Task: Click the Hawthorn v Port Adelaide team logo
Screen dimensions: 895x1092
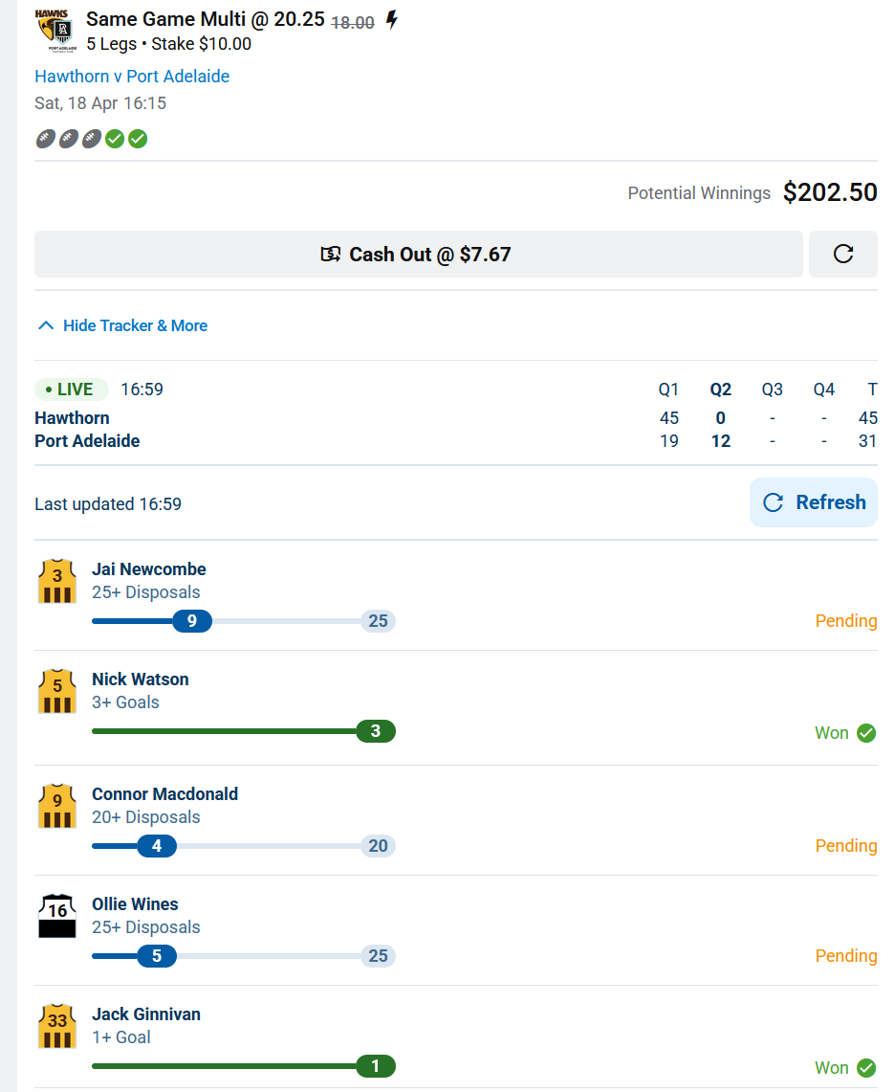Action: 55,31
